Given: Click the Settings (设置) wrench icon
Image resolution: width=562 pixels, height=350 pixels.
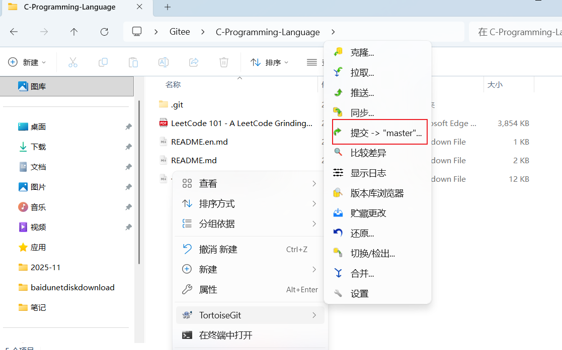Looking at the screenshot, I should pyautogui.click(x=338, y=293).
